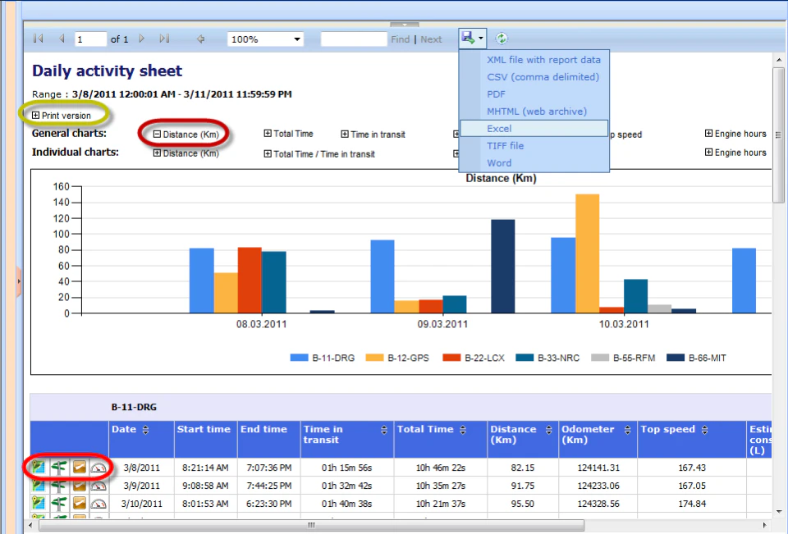Screen dimensions: 788x534
Task: Go to the last page of report
Action: tap(164, 39)
